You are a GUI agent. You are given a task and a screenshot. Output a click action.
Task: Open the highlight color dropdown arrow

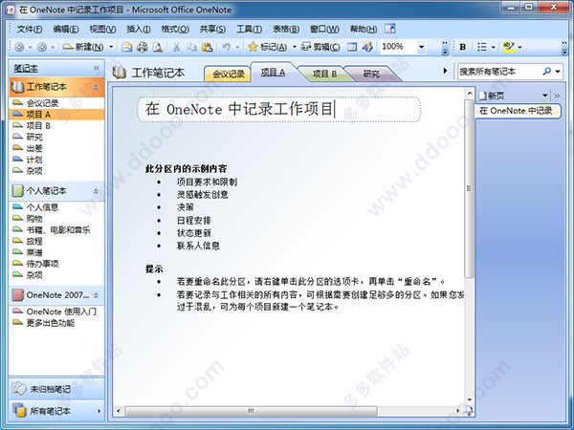coord(519,47)
